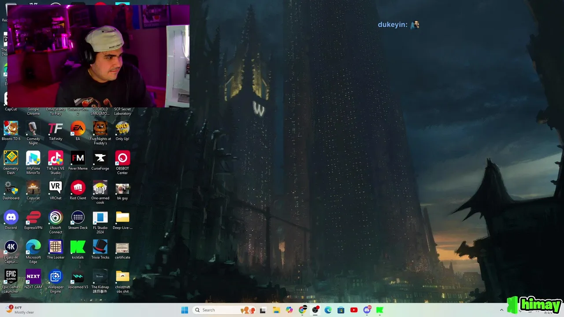This screenshot has width=564, height=317.
Task: Select Elgato 4K Capture desktop icon
Action: click(x=11, y=252)
